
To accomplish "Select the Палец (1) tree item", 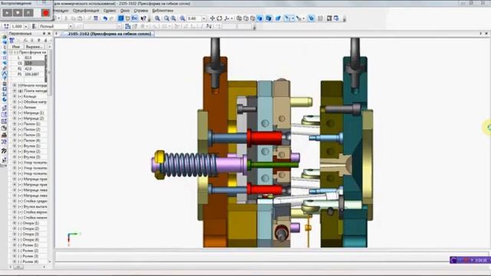I will pyautogui.click(x=32, y=124).
